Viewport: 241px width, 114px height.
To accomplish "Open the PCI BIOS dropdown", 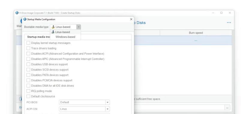I will pyautogui.click(x=84, y=102).
